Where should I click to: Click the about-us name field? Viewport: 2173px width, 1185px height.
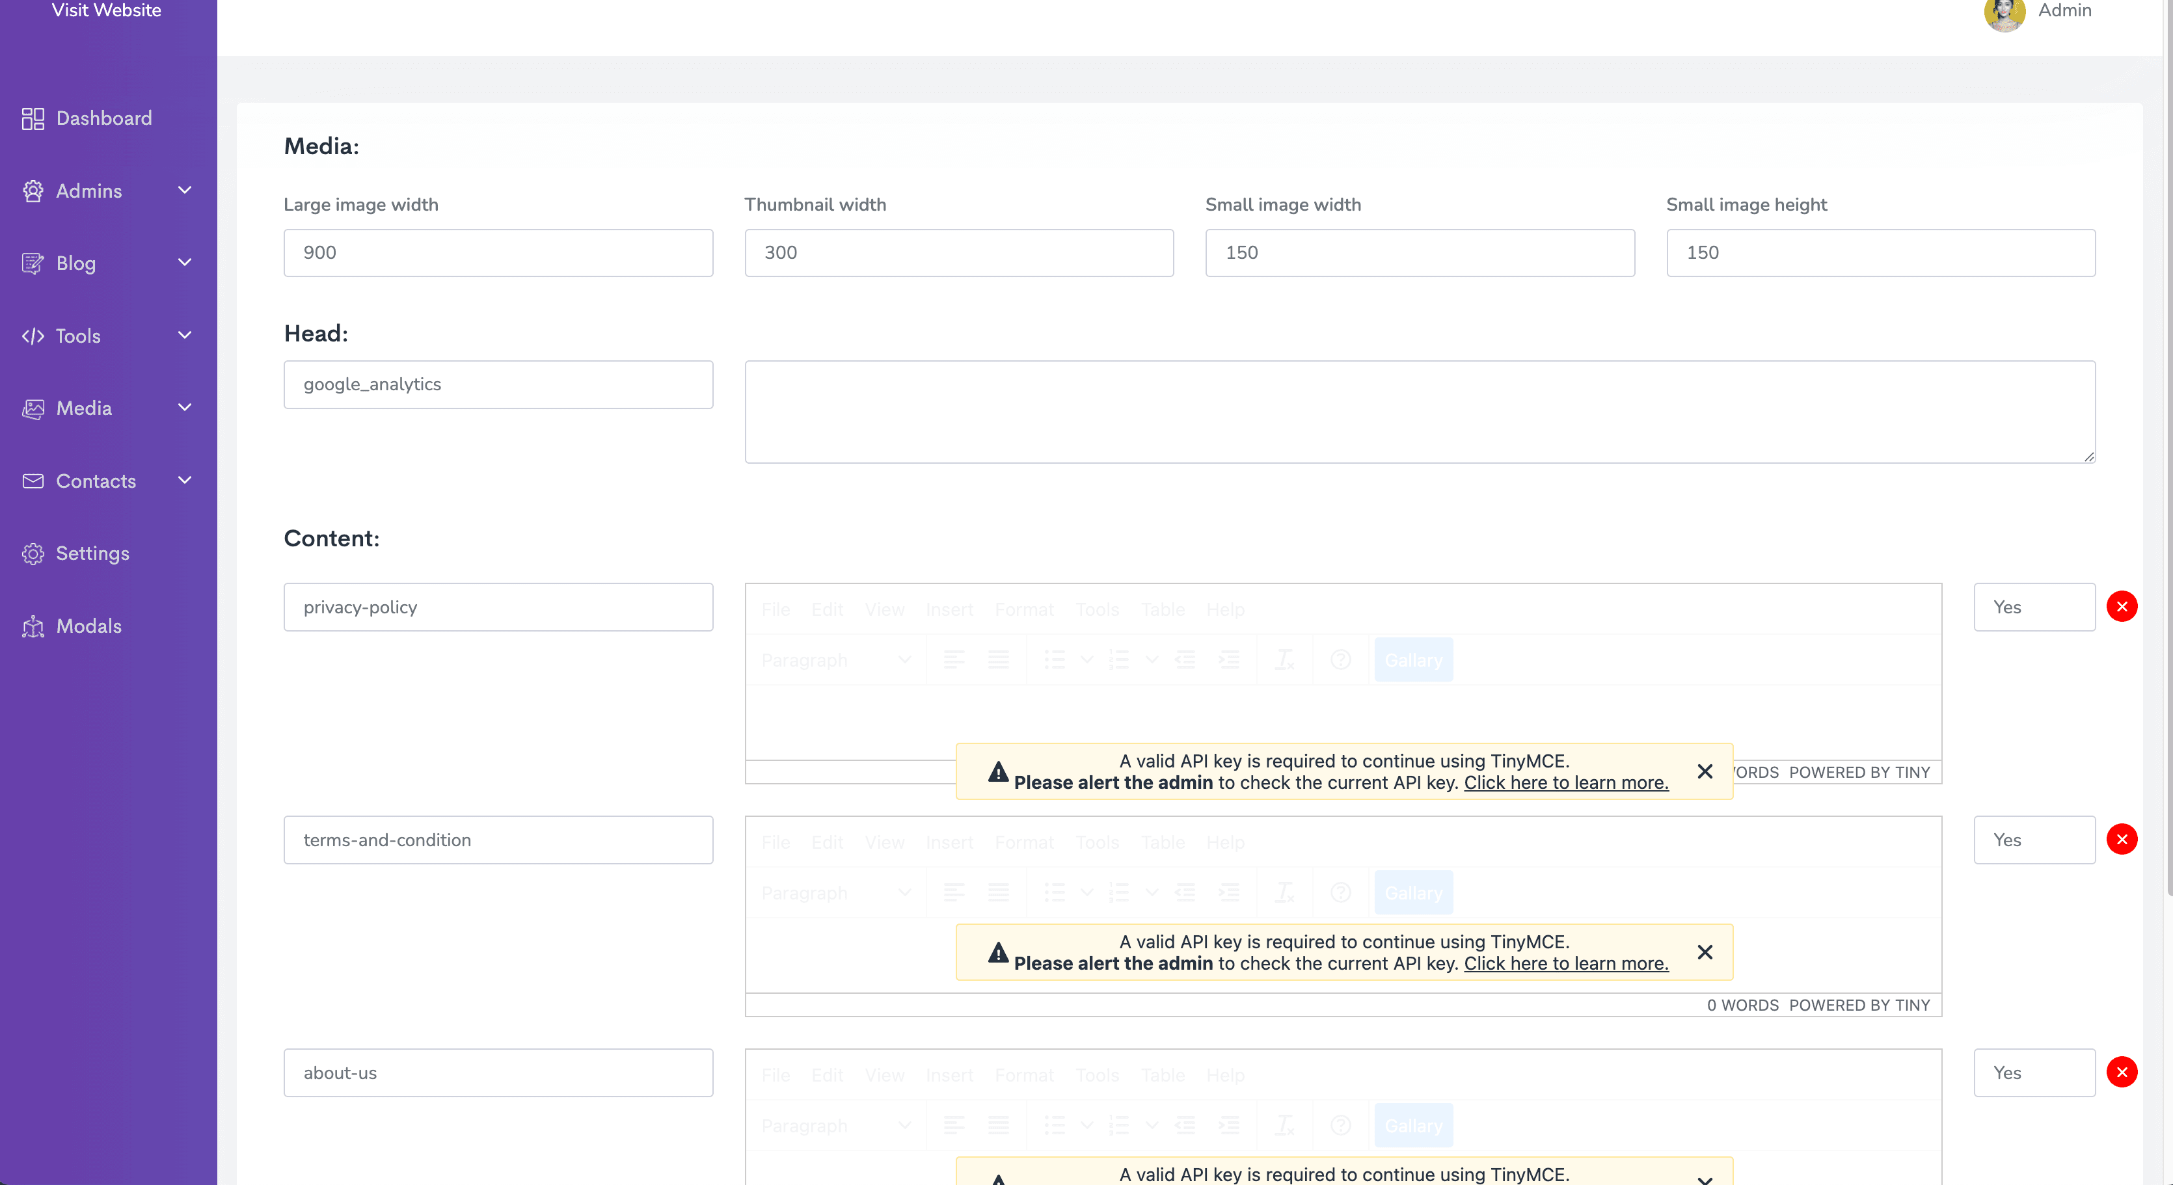[498, 1073]
